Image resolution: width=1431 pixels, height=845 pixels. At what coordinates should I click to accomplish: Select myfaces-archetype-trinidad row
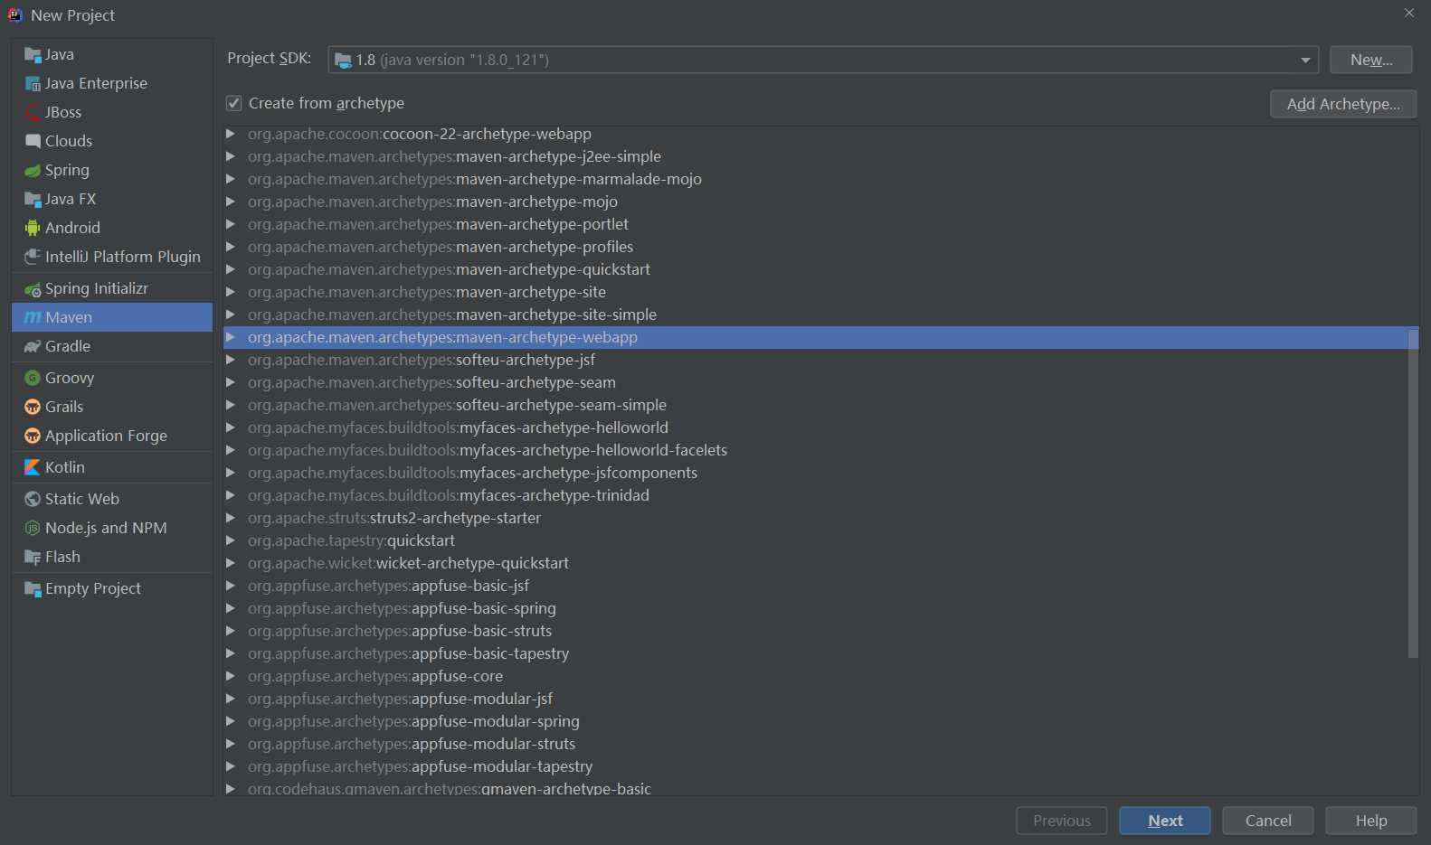pyautogui.click(x=821, y=495)
